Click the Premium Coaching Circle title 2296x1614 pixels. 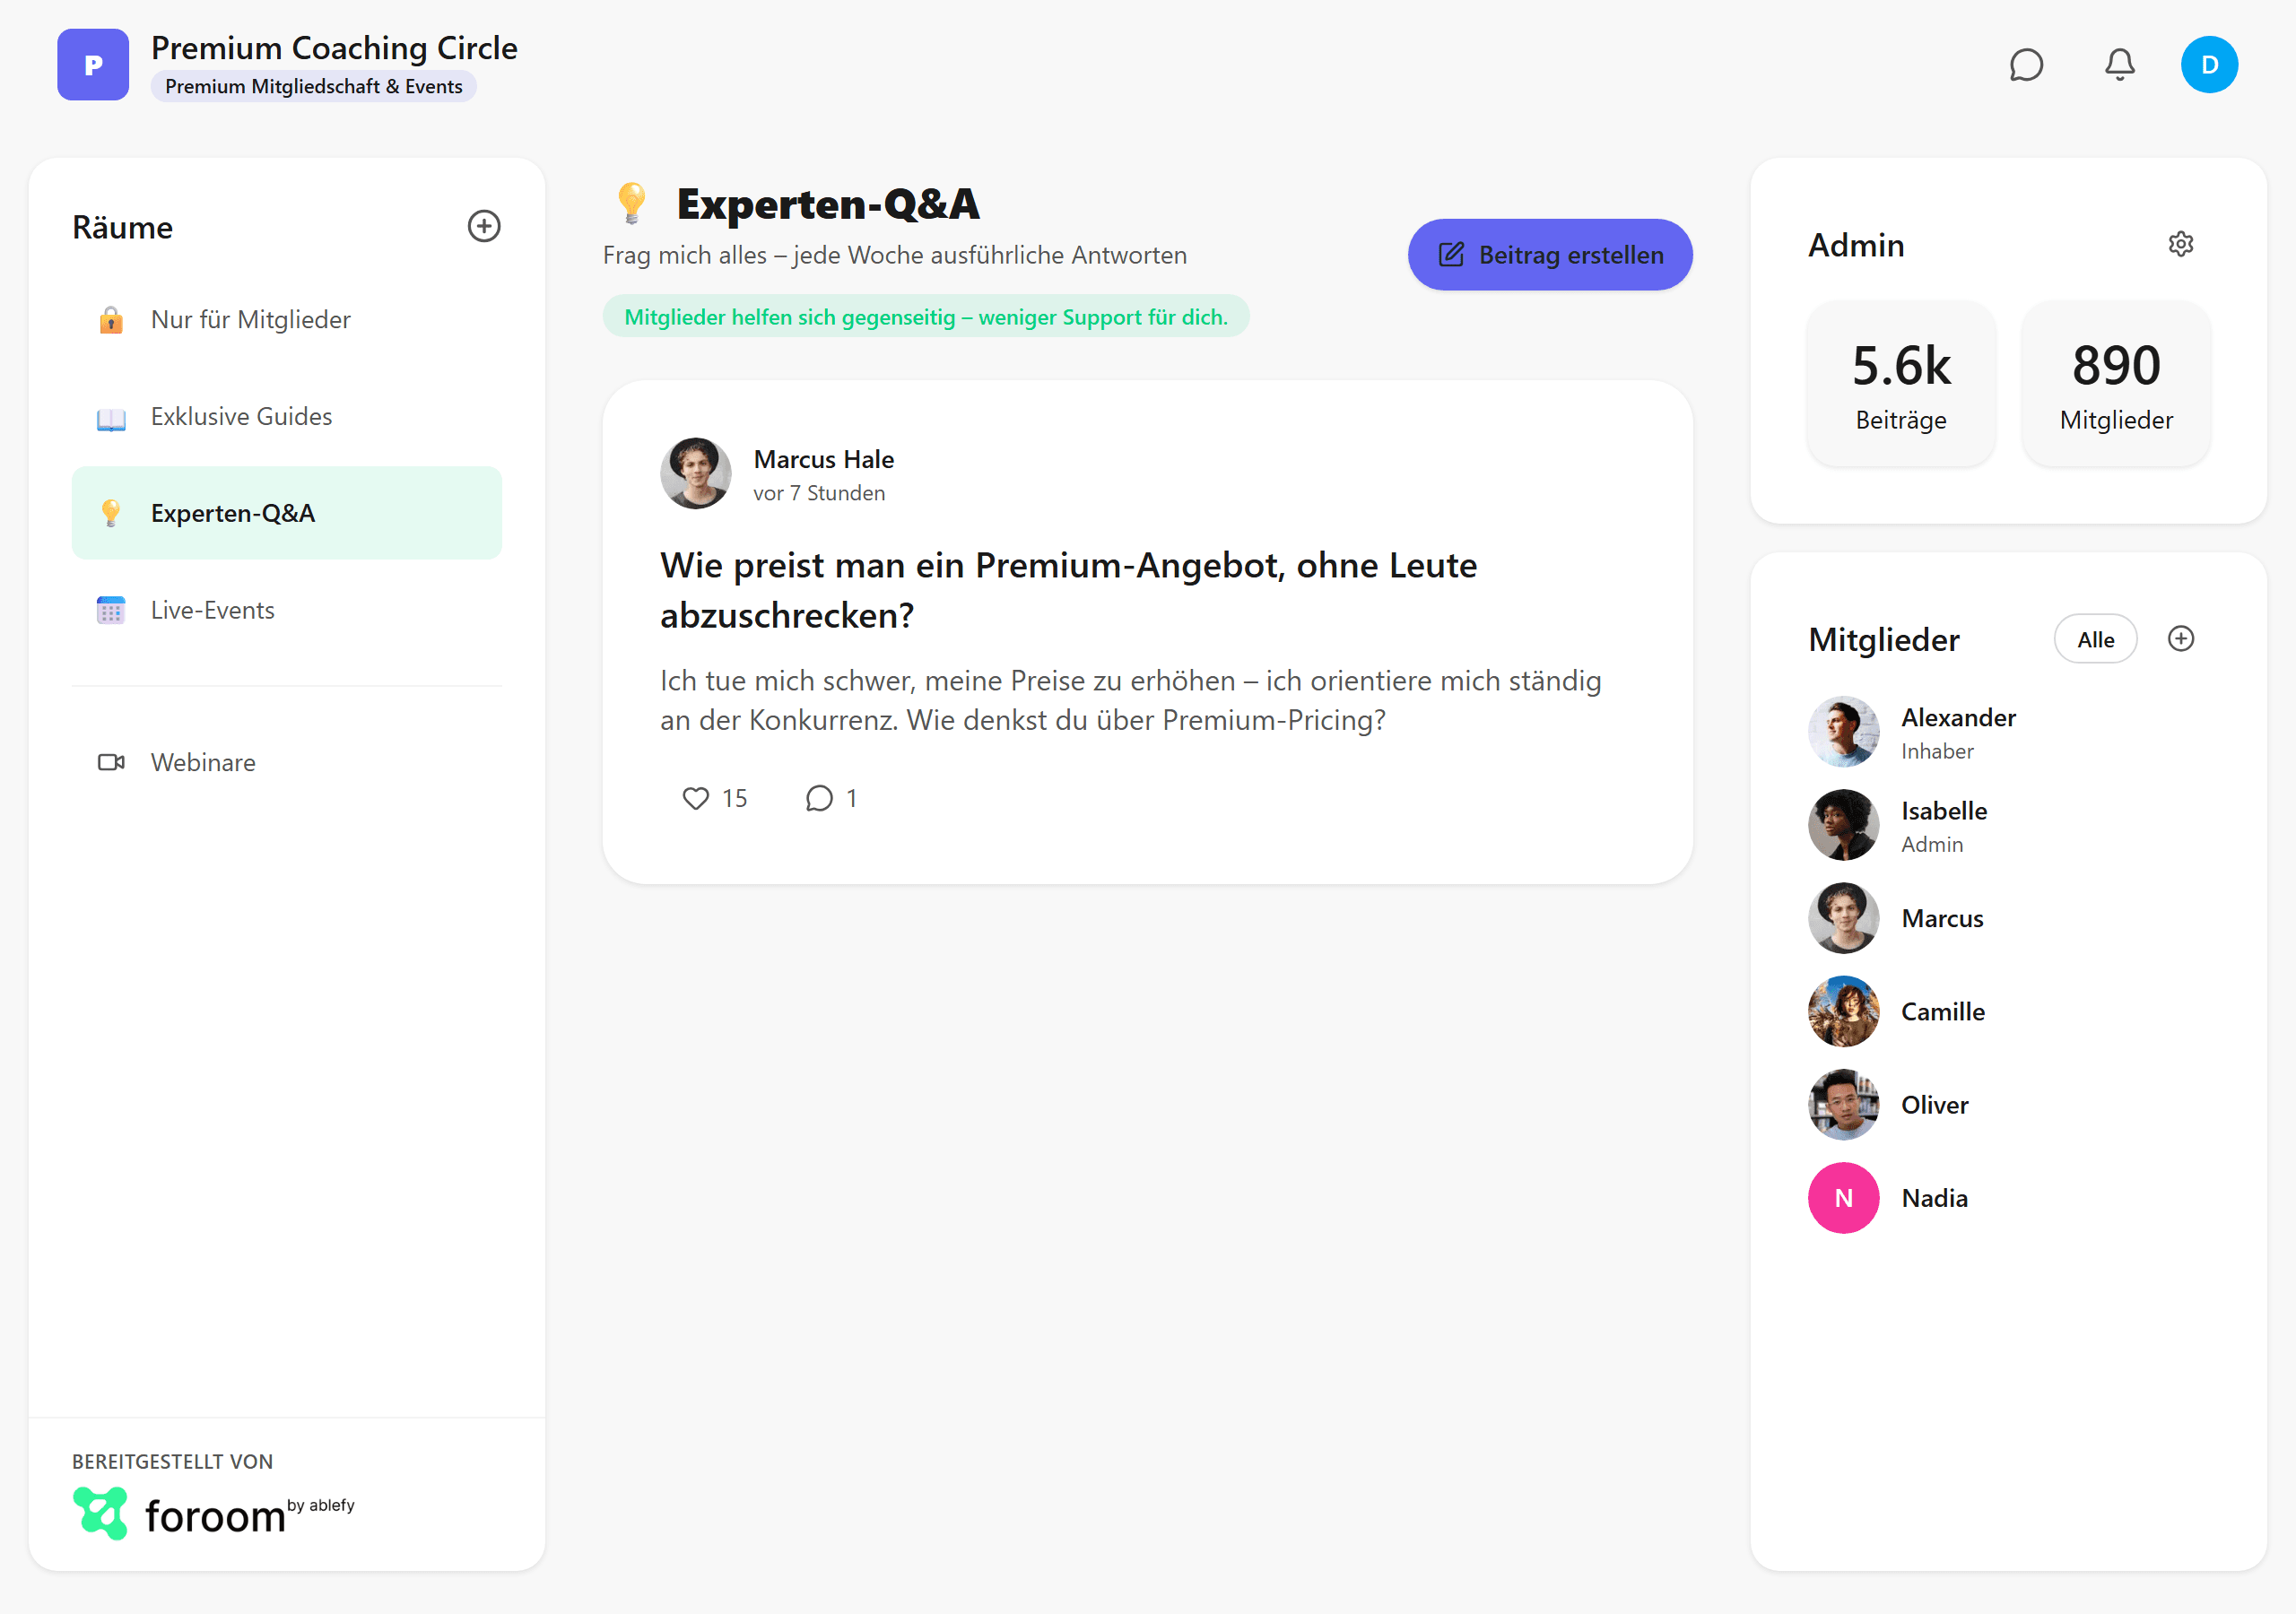click(x=334, y=48)
